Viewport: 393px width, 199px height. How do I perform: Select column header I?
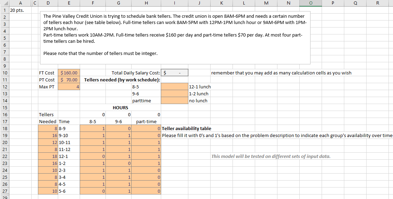pos(174,3)
